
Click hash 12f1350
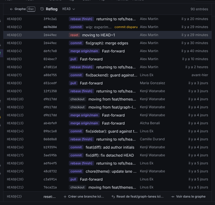click(x=50, y=91)
